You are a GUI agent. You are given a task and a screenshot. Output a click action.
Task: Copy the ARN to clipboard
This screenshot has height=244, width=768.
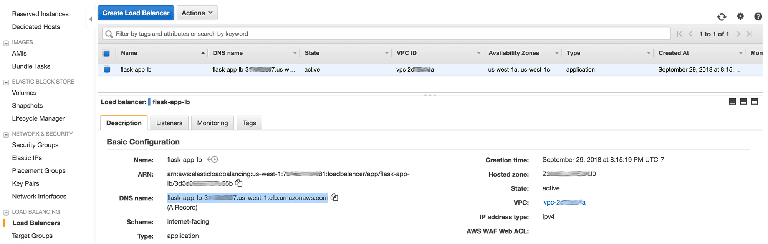point(239,183)
